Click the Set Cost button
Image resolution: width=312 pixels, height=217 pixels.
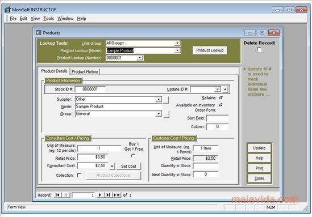(x=128, y=167)
